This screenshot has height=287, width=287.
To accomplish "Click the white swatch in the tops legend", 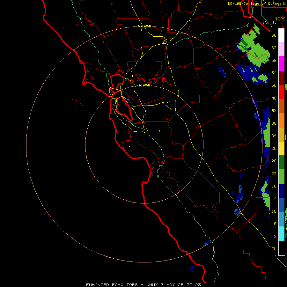I will pos(282,35).
